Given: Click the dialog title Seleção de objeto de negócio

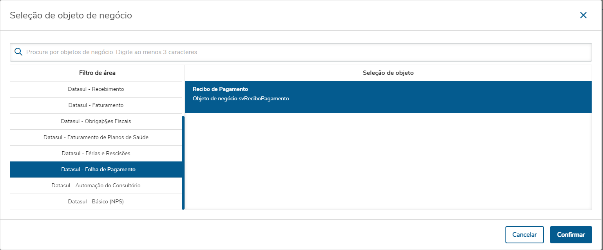Looking at the screenshot, I should 71,15.
